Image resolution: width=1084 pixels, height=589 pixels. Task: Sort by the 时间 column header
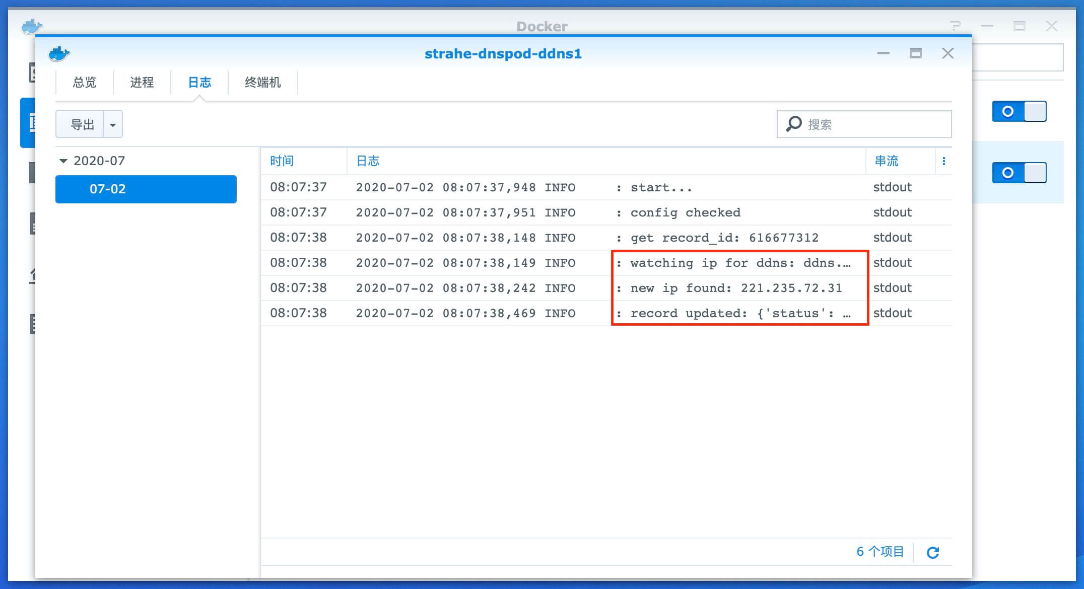(x=282, y=161)
